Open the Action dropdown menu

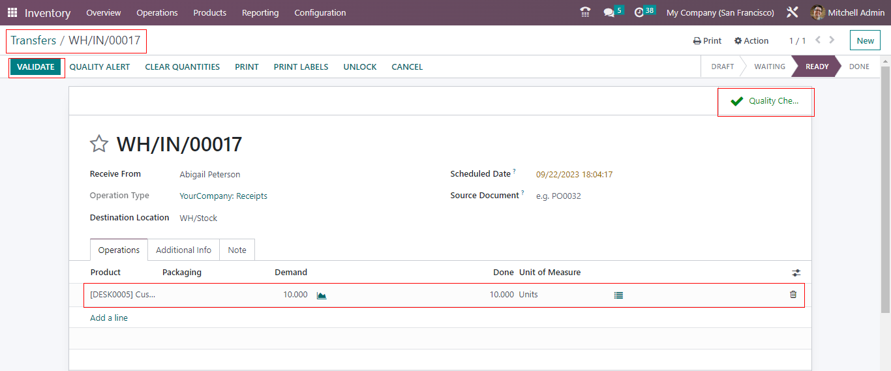751,40
